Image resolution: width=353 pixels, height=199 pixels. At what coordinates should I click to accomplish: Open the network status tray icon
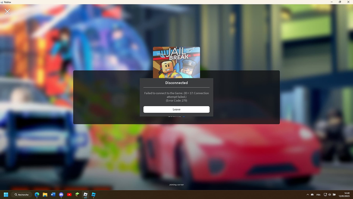point(325,195)
